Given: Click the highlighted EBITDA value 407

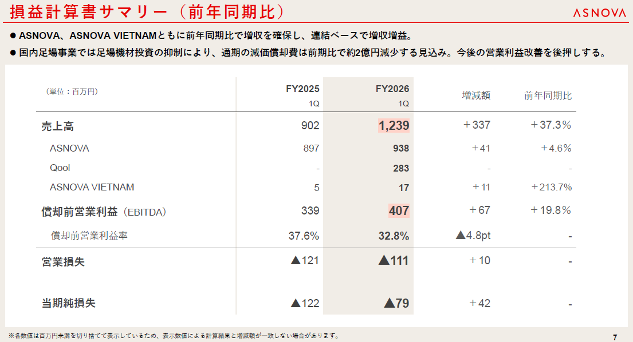Looking at the screenshot, I should click(399, 210).
